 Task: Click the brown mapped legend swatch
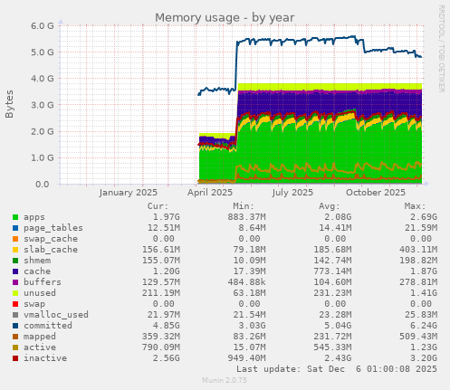click(15, 337)
